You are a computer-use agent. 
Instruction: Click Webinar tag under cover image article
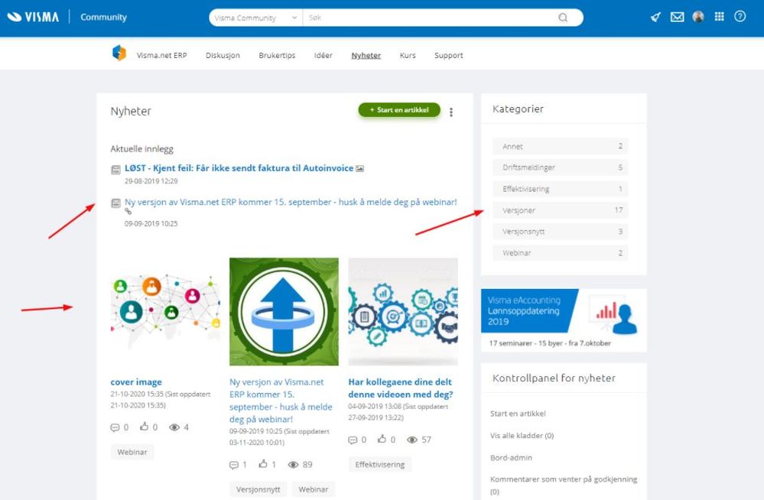pyautogui.click(x=132, y=453)
